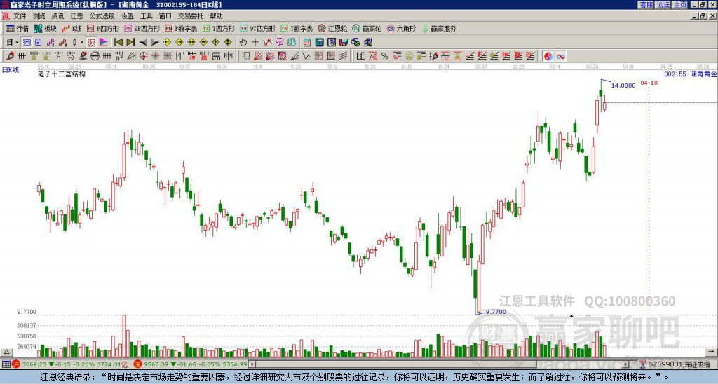Click the jump-to-first green arrow icon
This screenshot has width=718, height=384.
118,42
